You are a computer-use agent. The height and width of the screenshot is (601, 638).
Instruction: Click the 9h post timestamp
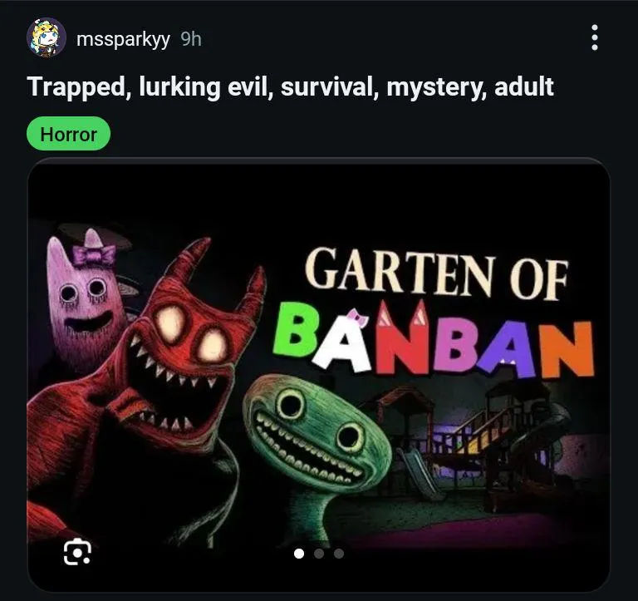[191, 39]
